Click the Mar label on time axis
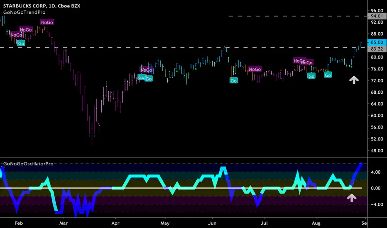This screenshot has height=228, width=387. 64,223
